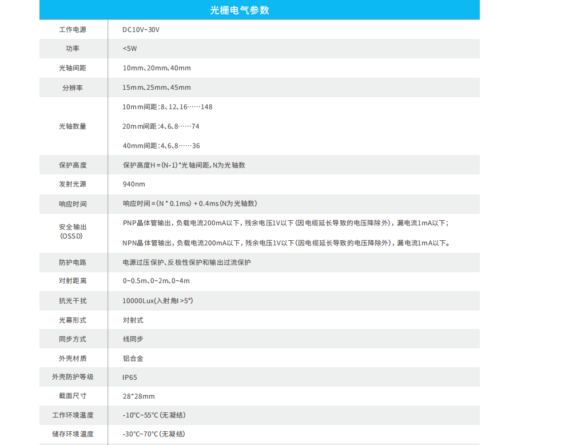Click the 15mm、25mm、45mm resolution value

point(157,88)
